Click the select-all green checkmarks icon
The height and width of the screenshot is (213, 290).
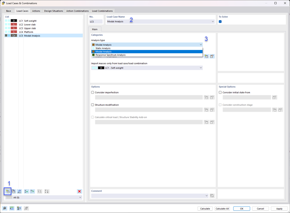(26, 191)
